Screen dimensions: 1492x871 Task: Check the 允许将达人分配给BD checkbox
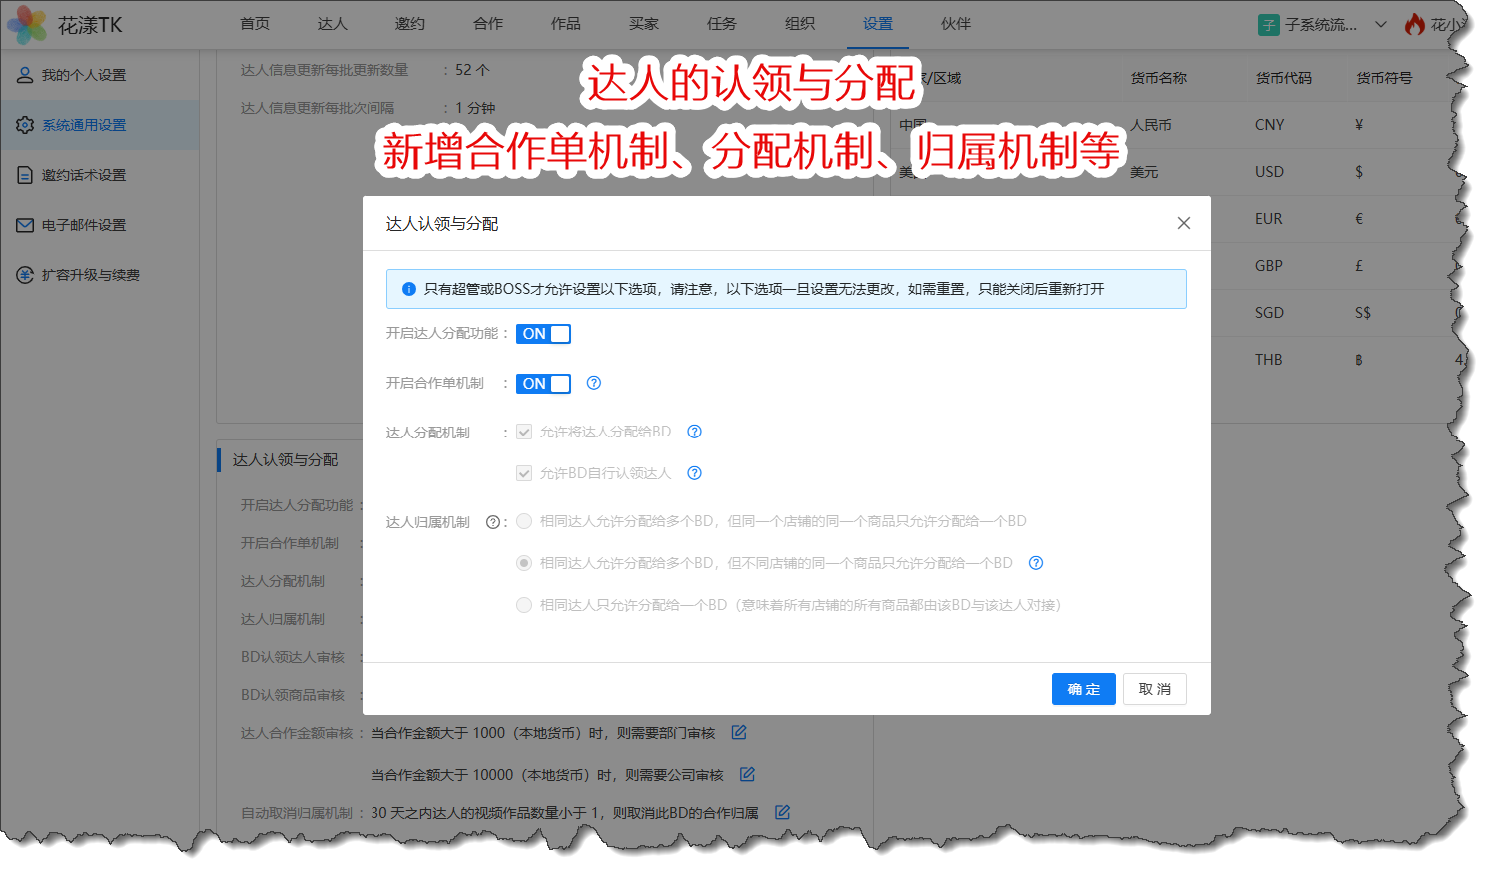[524, 433]
